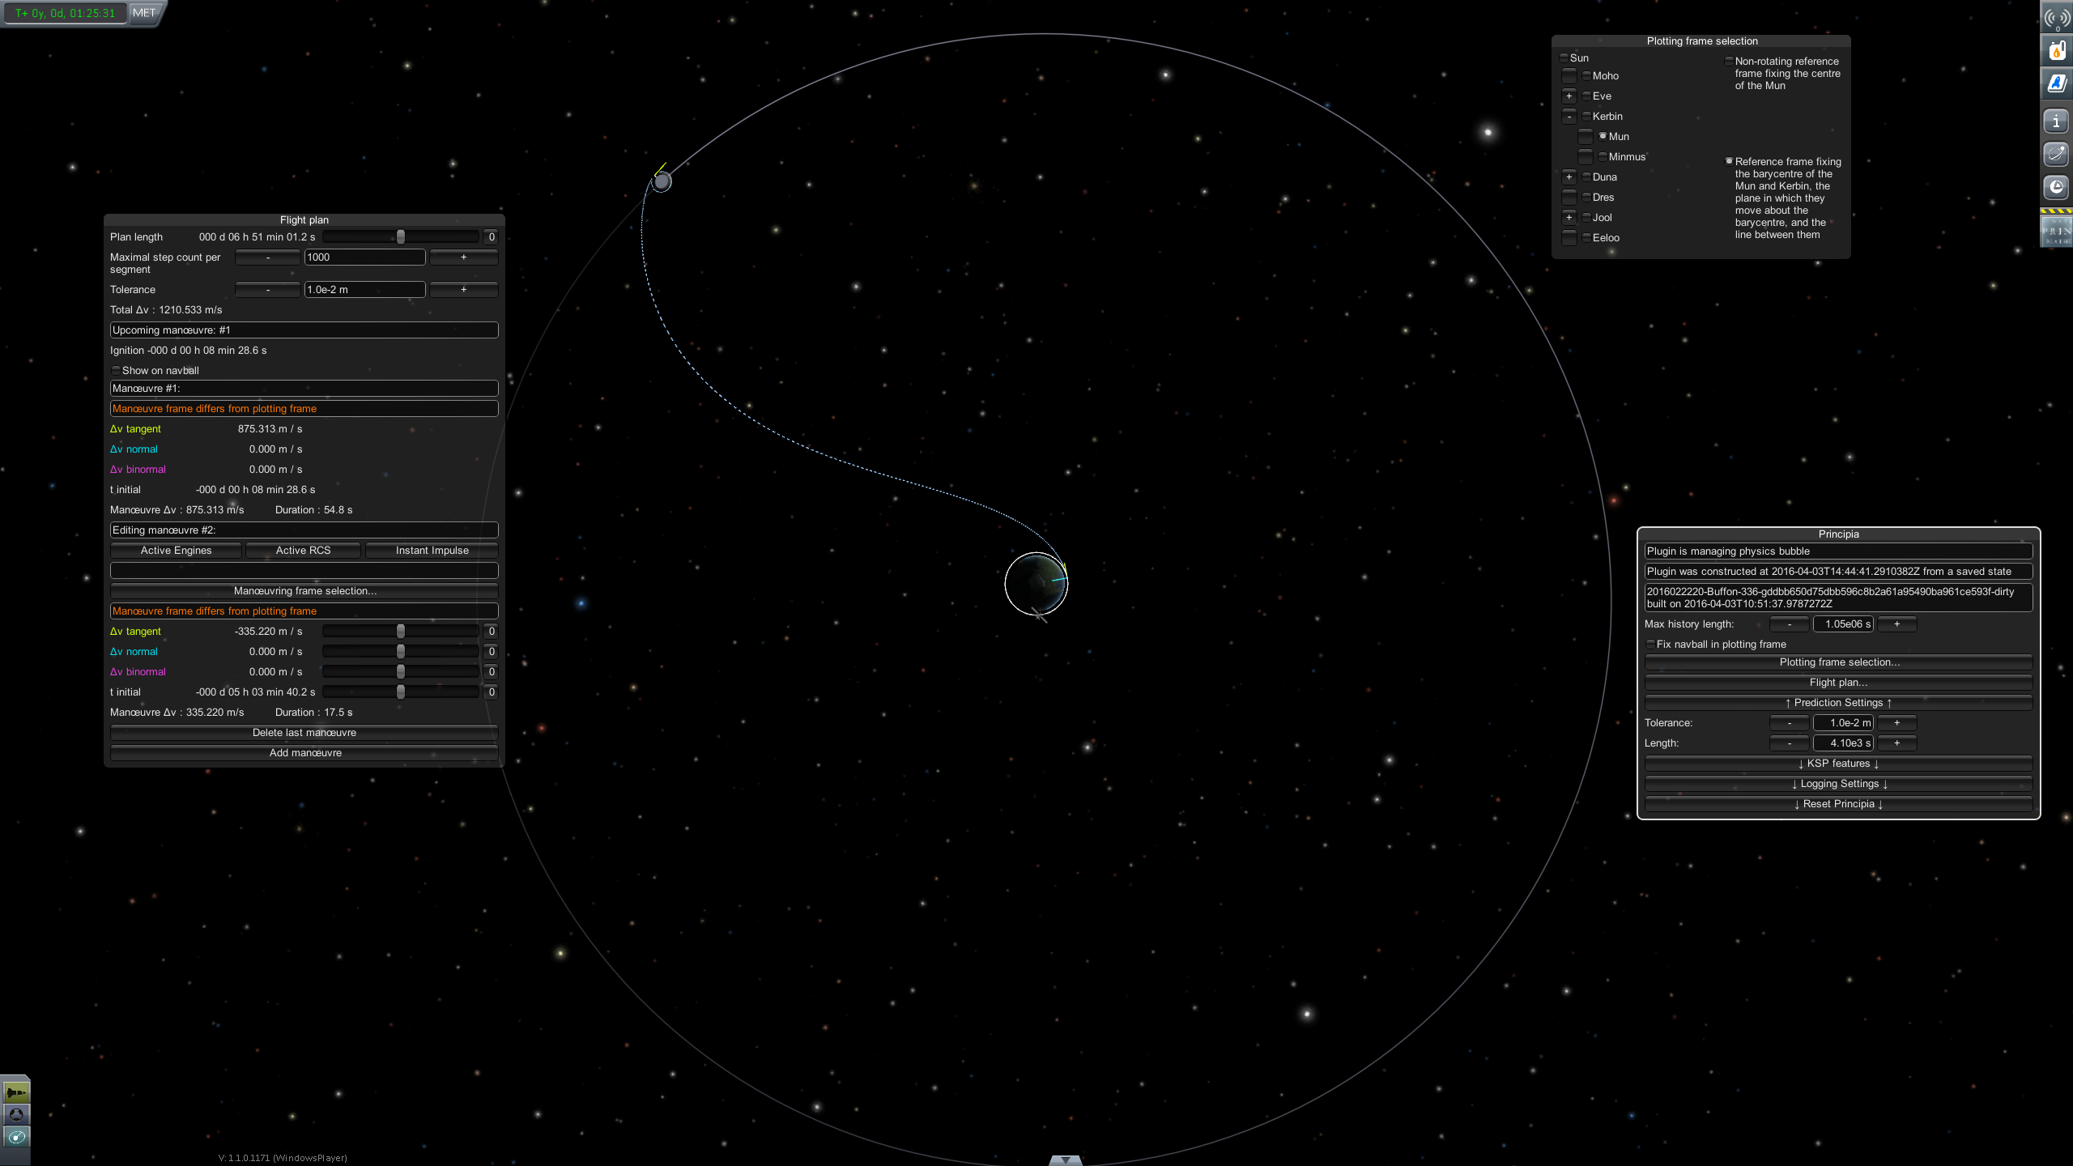Click the info 'i' toolbar button
Screen dimensions: 2073x1166
(2056, 122)
